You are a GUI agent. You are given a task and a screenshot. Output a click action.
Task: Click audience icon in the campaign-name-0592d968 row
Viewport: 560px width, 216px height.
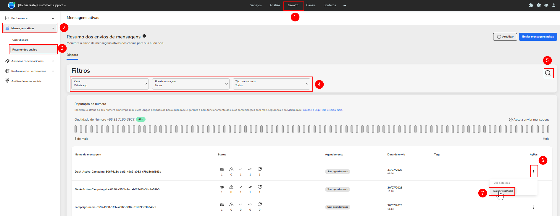pos(222,204)
